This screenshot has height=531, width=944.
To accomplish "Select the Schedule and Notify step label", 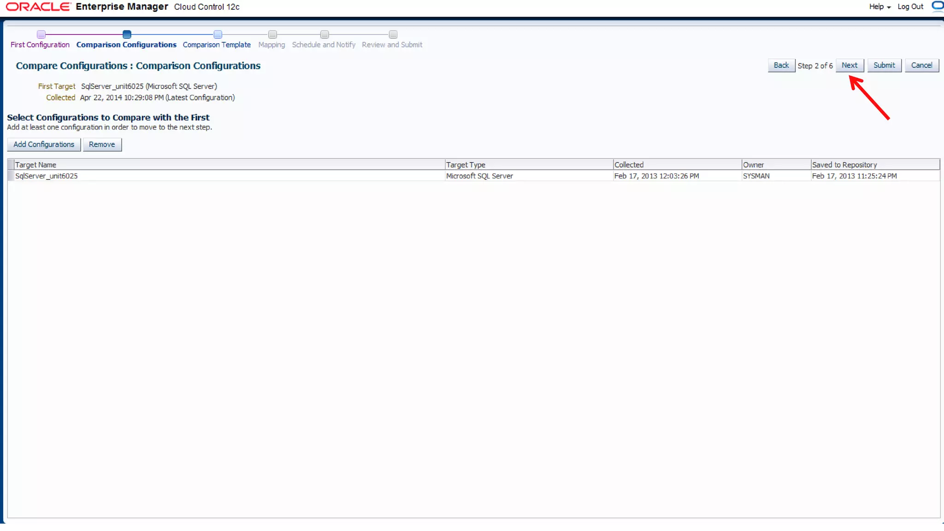I will tap(324, 45).
